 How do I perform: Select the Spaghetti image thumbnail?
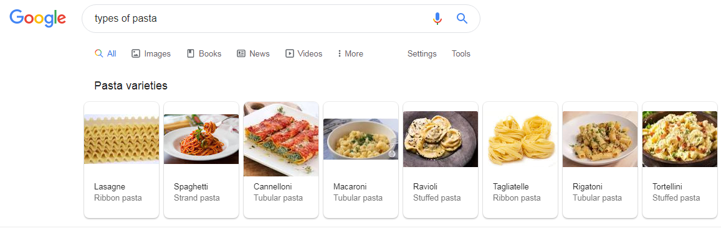pos(201,139)
